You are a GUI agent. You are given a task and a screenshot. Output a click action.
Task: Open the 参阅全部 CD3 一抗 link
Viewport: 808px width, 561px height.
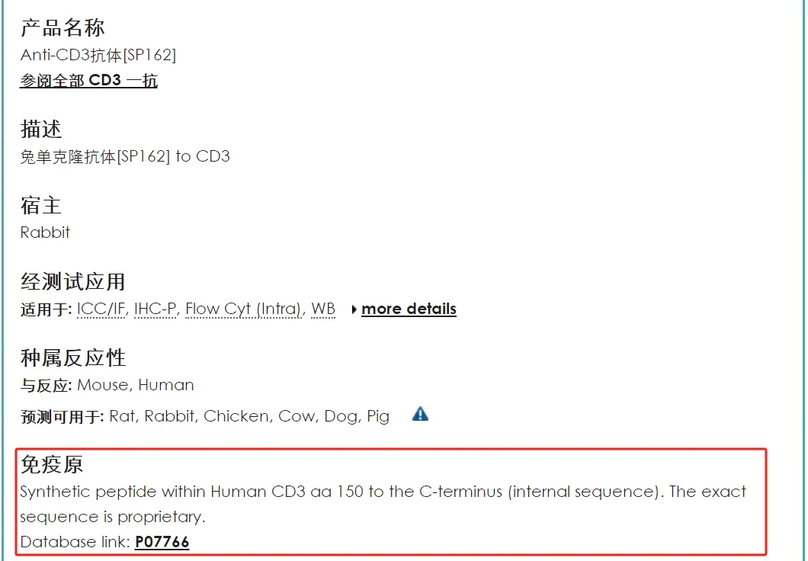point(88,80)
